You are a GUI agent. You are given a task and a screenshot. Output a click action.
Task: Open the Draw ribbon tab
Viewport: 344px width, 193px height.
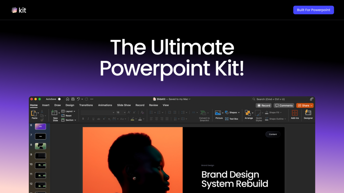[x=58, y=105]
